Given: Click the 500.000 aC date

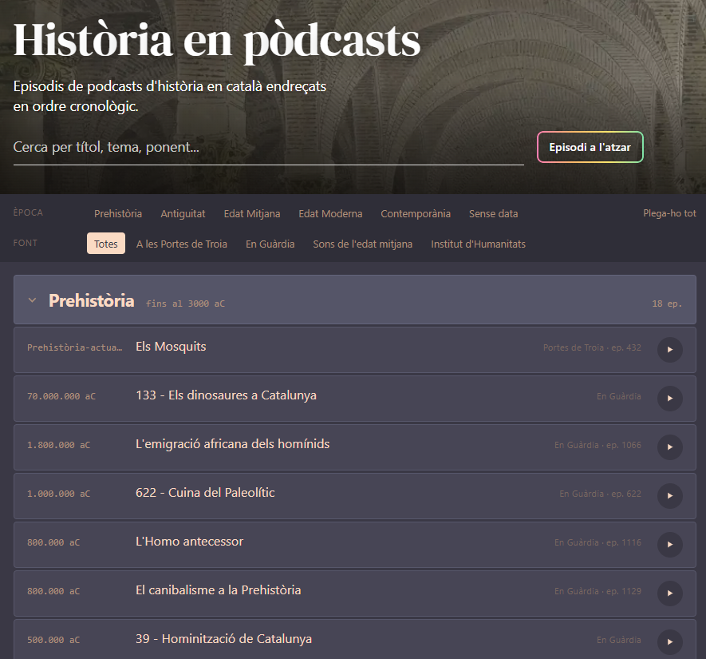Looking at the screenshot, I should pos(53,640).
